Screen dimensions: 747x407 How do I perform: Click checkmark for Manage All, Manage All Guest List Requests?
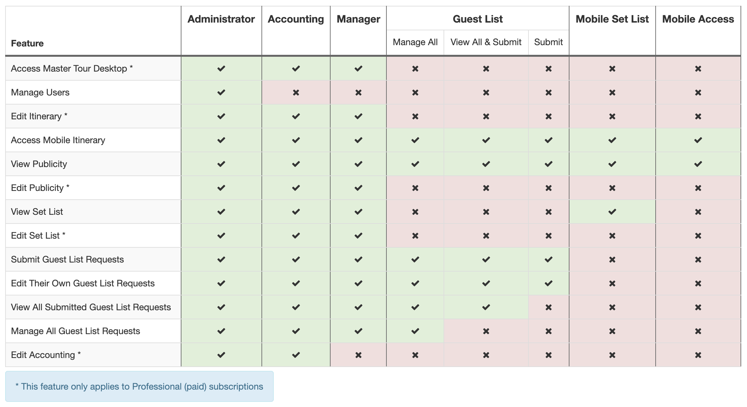[415, 331]
